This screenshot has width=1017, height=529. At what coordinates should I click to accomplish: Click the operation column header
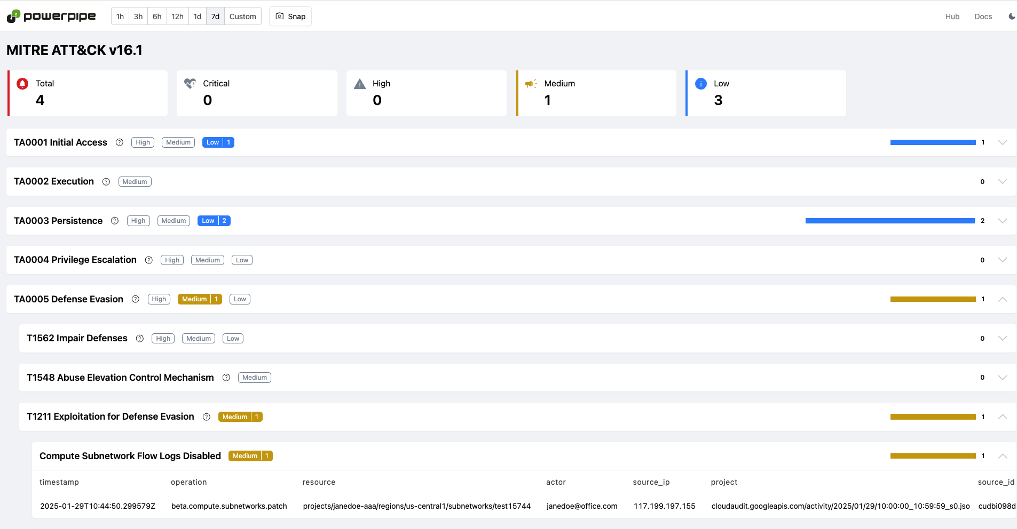point(188,482)
